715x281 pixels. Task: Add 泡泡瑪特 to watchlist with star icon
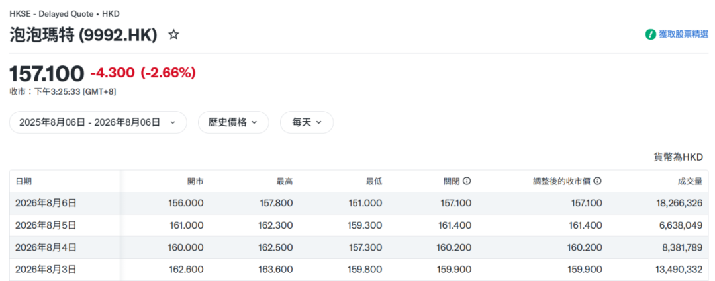coord(173,34)
